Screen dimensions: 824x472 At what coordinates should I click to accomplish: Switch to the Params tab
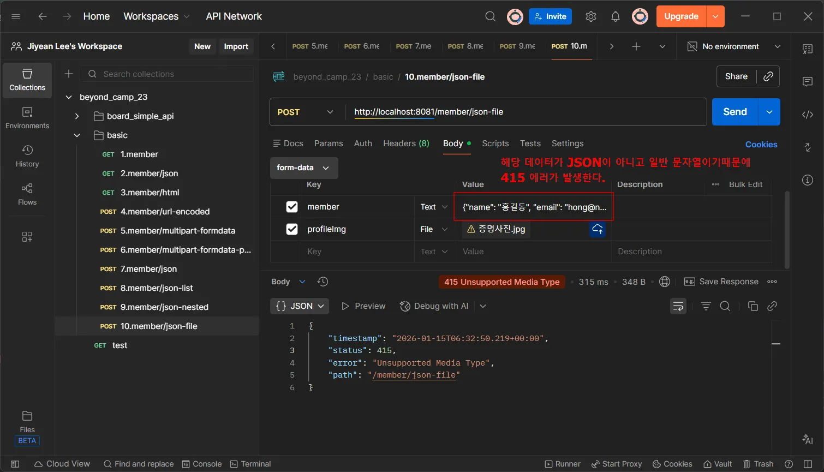[329, 144]
